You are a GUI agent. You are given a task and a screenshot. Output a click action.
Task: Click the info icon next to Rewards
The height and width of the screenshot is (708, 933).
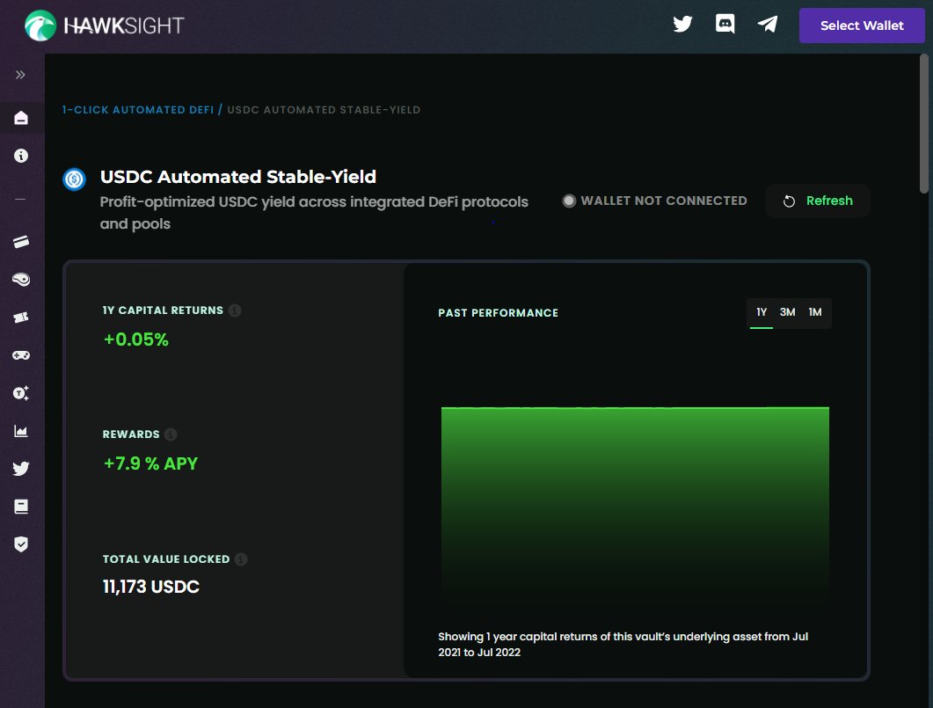171,434
